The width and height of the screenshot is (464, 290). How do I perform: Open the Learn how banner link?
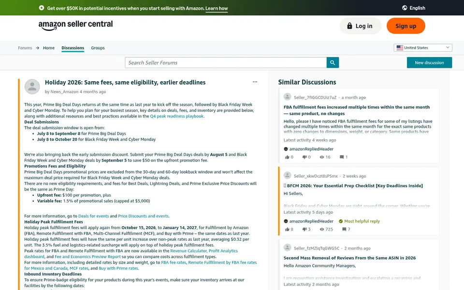(217, 8)
